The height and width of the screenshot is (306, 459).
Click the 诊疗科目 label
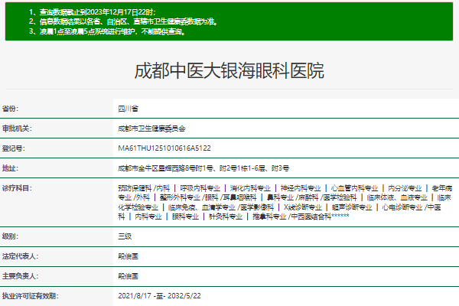click(x=17, y=188)
